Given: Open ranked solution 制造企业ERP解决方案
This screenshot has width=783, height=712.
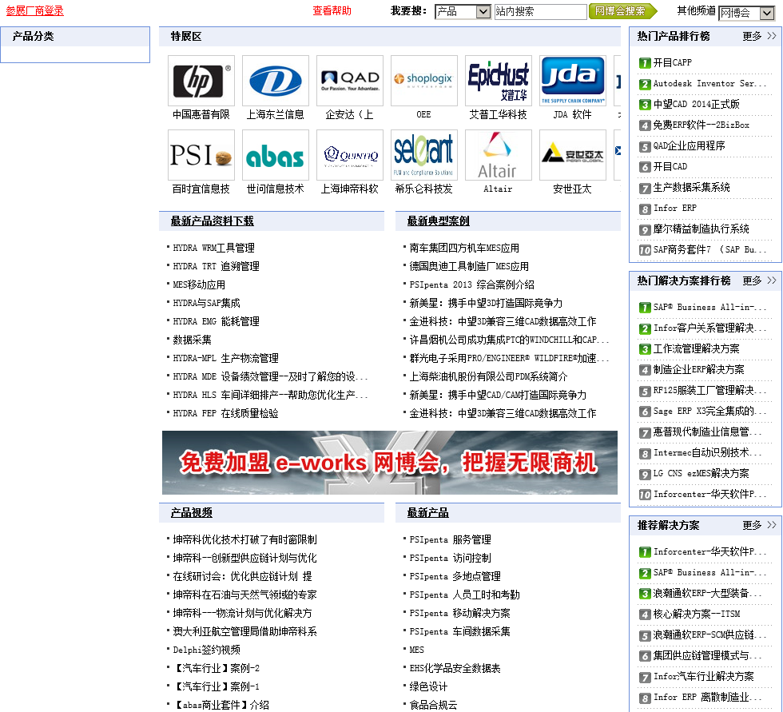Looking at the screenshot, I should 698,369.
